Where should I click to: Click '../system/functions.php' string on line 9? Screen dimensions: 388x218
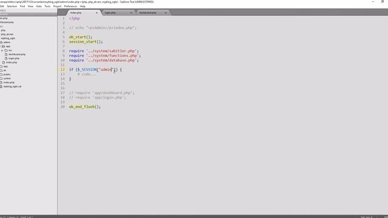(112, 56)
